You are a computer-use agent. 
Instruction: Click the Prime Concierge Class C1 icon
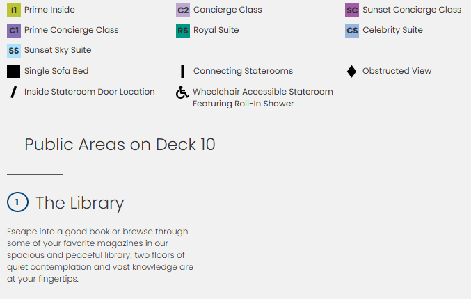(14, 31)
